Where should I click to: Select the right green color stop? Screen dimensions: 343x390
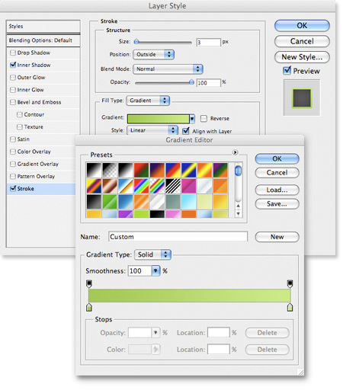[290, 307]
